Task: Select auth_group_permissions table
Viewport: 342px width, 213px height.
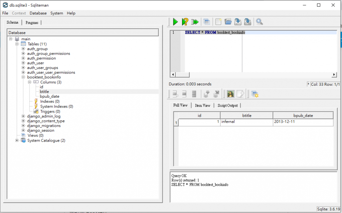Action: tap(49, 54)
